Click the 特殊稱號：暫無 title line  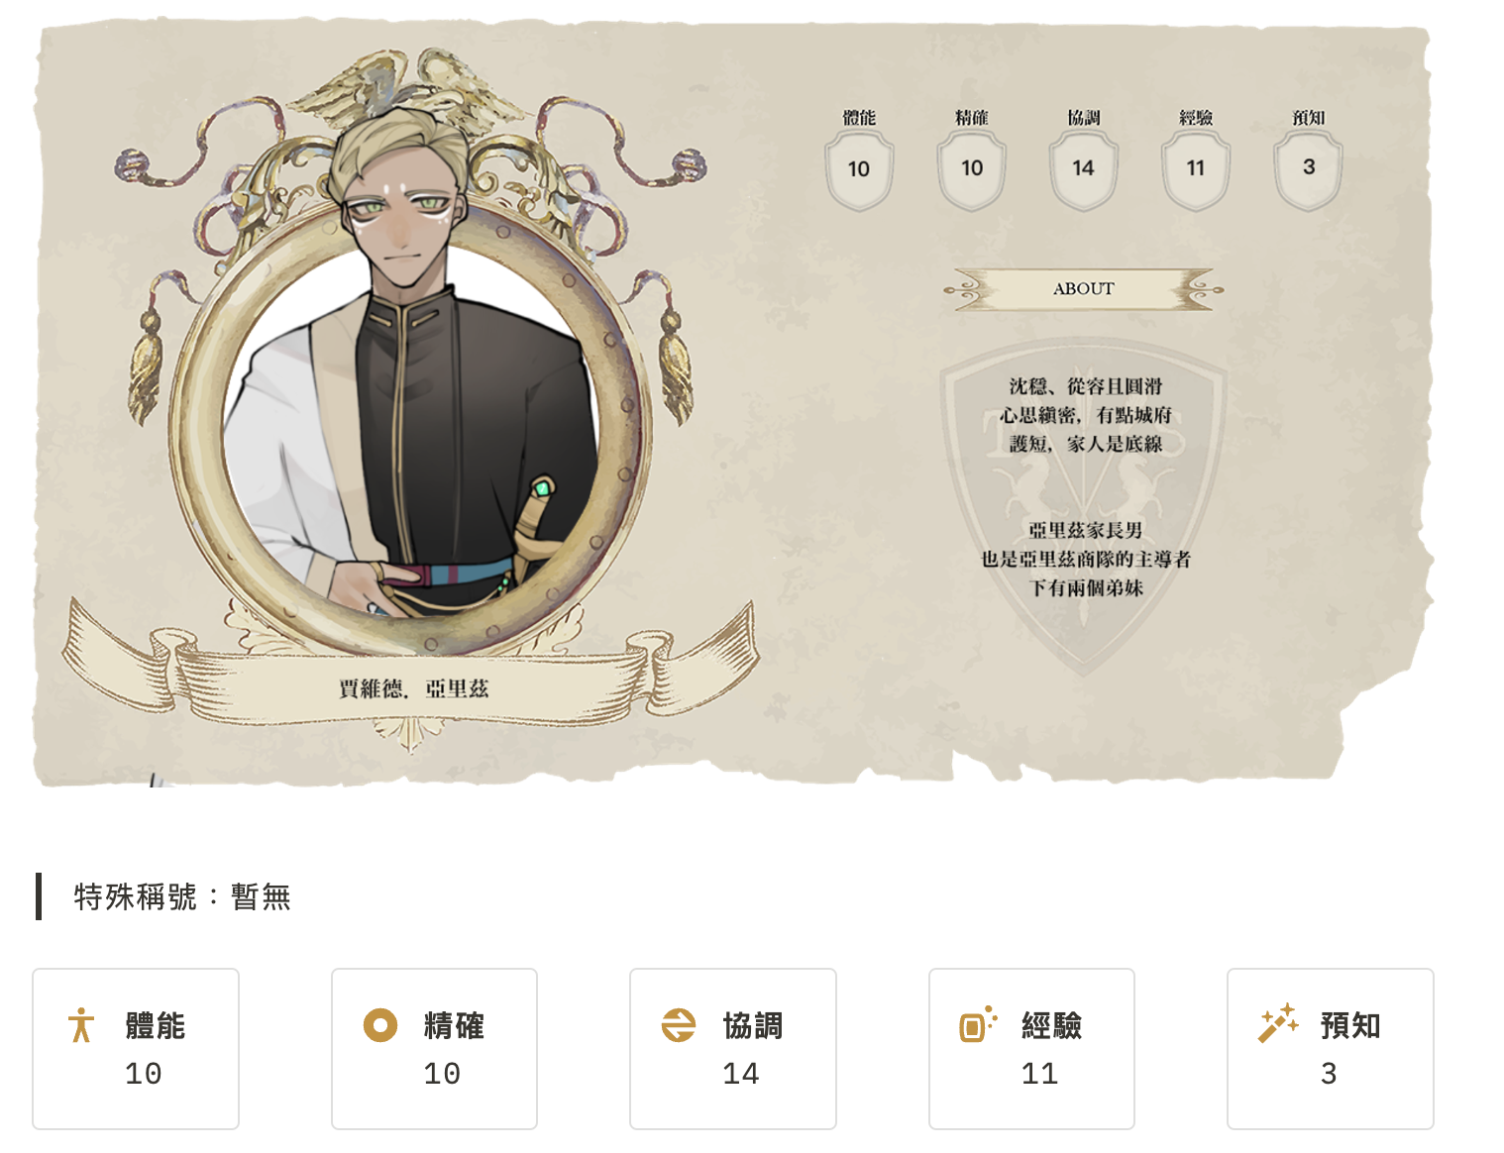(182, 896)
